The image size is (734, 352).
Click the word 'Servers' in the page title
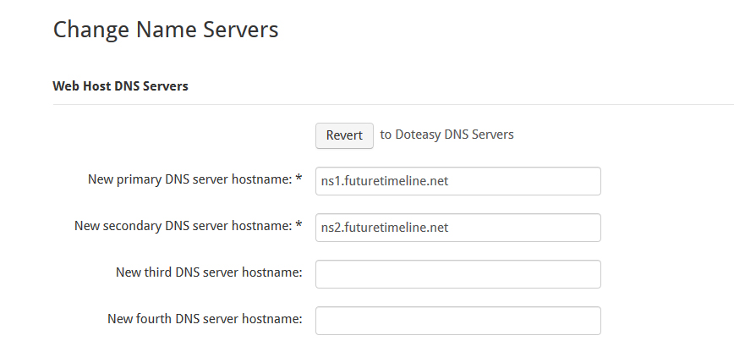pyautogui.click(x=241, y=29)
